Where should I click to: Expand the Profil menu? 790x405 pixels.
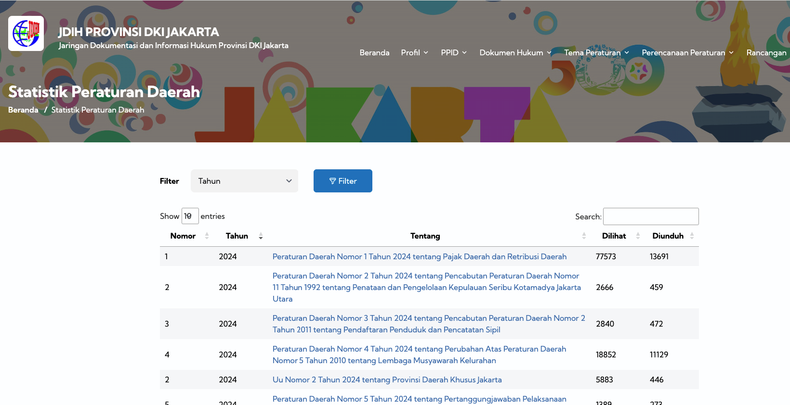coord(414,52)
